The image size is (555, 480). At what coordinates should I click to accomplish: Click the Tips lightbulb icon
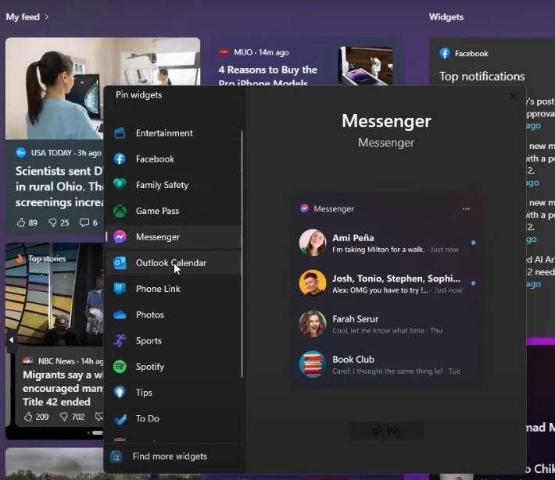click(x=120, y=393)
